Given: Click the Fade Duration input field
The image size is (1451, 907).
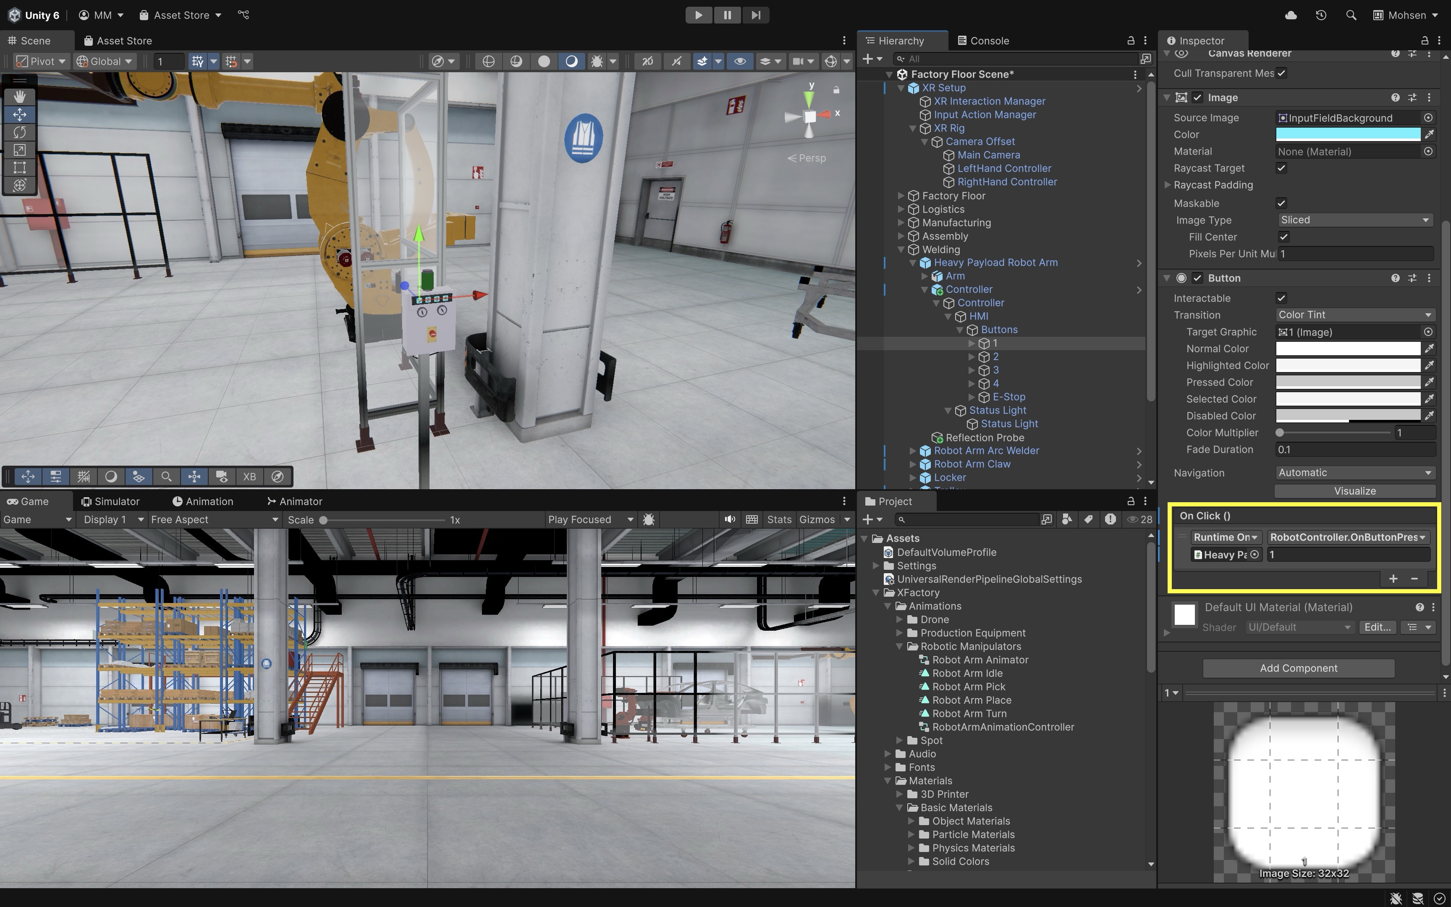Looking at the screenshot, I should 1354,450.
